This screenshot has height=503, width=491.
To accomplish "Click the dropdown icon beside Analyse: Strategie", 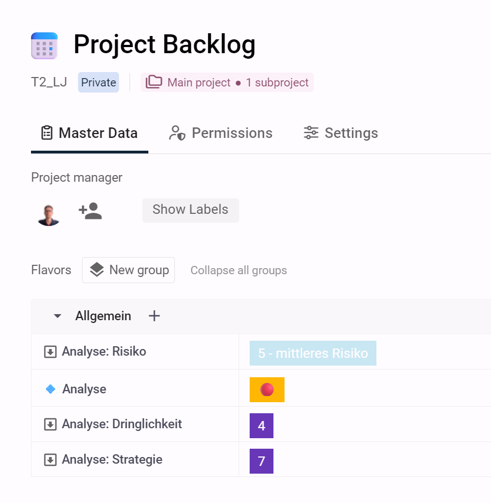I will (x=50, y=460).
